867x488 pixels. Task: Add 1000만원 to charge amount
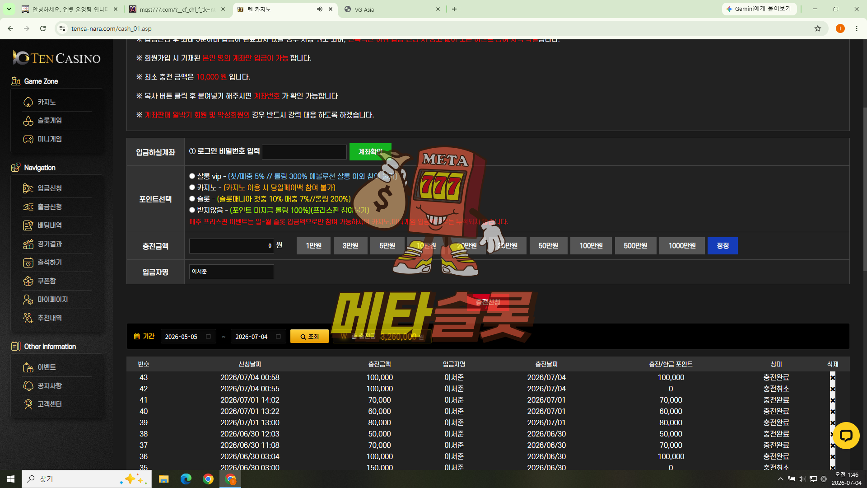point(682,246)
